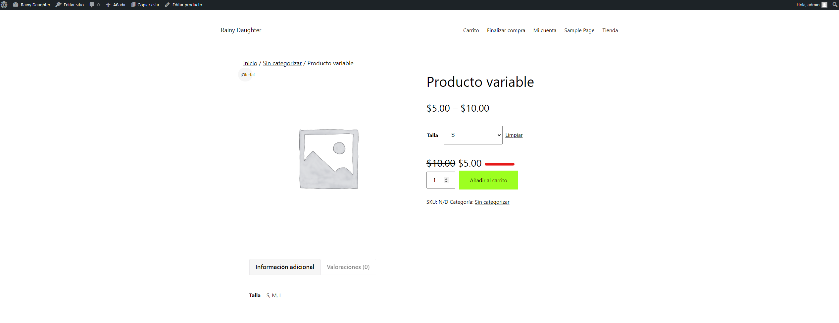
Task: Click the quantity input field
Action: [x=435, y=180]
